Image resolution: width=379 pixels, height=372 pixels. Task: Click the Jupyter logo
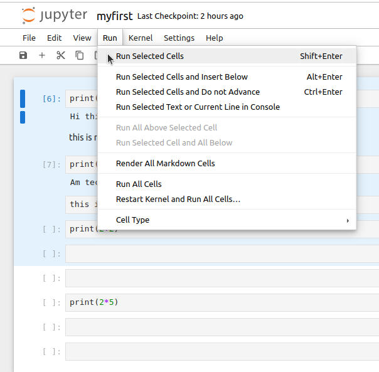[55, 16]
